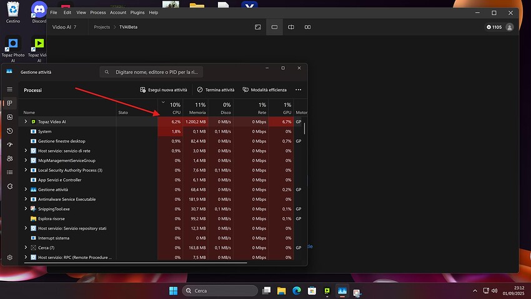Open App history in Task Manager sidebar
Viewport: 531px width, 299px height.
pos(9,131)
